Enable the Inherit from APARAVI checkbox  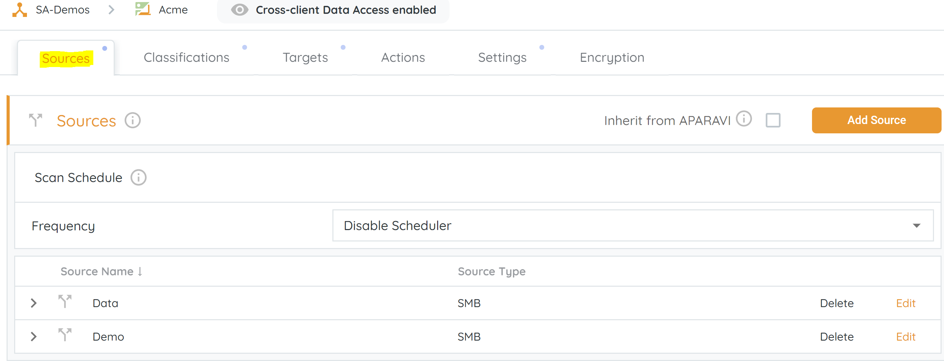click(773, 120)
